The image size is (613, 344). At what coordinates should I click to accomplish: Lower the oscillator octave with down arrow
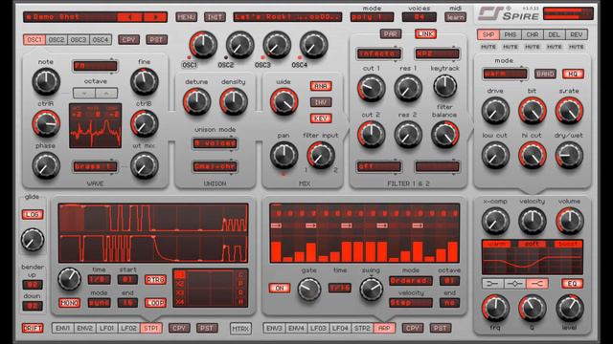[84, 94]
